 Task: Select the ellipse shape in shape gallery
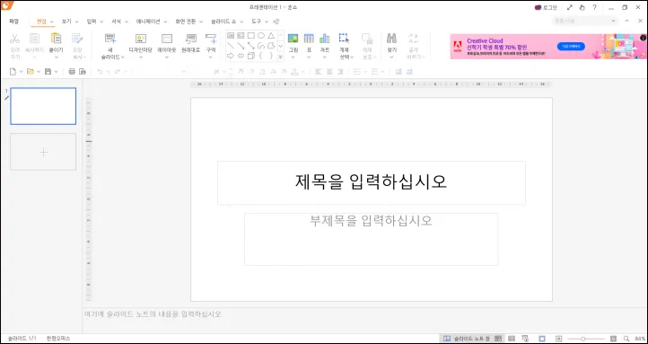tap(261, 36)
